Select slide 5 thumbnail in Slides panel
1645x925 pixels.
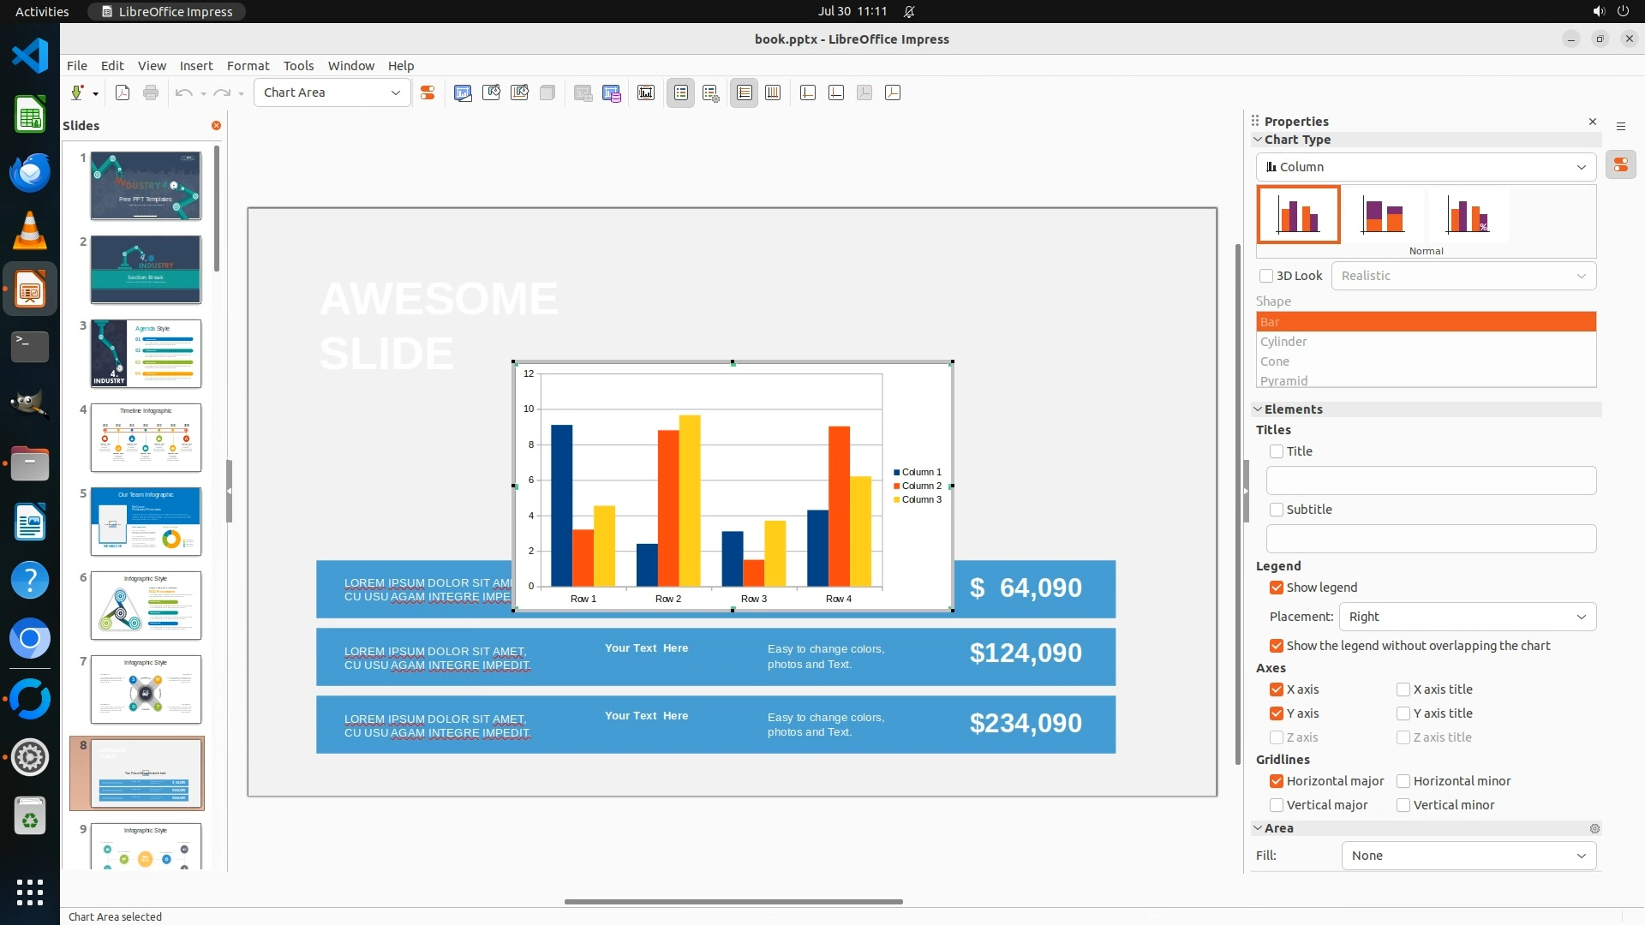click(x=146, y=521)
